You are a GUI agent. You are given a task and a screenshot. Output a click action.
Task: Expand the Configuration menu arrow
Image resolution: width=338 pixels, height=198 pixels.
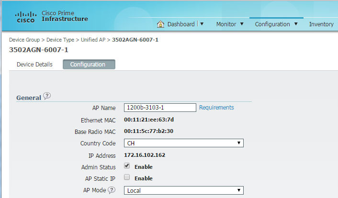pos(296,24)
